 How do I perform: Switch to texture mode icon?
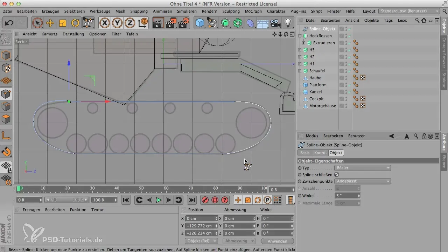(x=6, y=68)
